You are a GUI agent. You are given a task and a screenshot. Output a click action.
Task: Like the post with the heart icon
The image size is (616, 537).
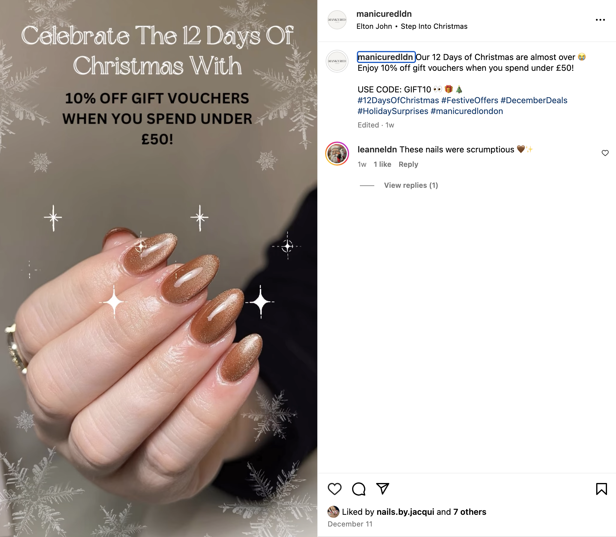[334, 489]
